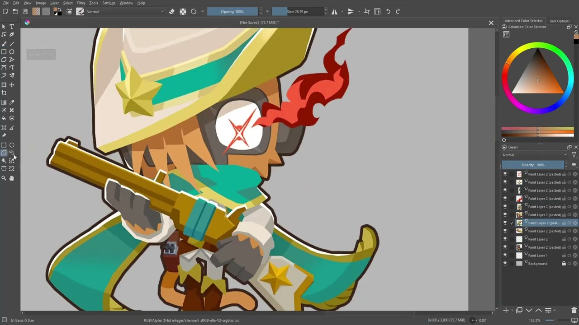The height and width of the screenshot is (325, 579).
Task: Select the Bezier Curve tool
Action: coord(4,67)
